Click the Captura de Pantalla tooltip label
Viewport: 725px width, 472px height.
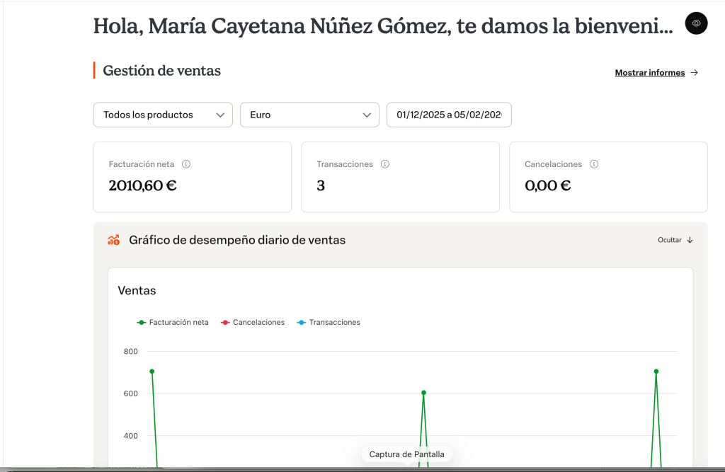pyautogui.click(x=406, y=454)
